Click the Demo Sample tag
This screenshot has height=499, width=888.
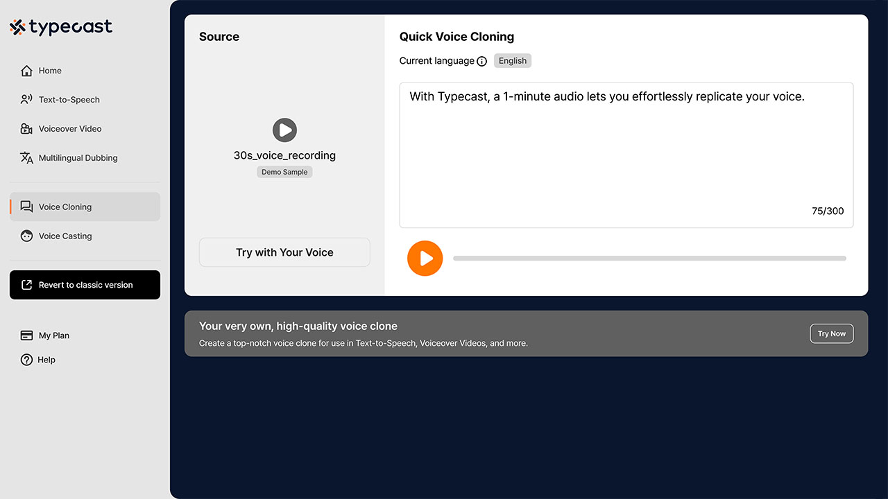[x=284, y=172]
